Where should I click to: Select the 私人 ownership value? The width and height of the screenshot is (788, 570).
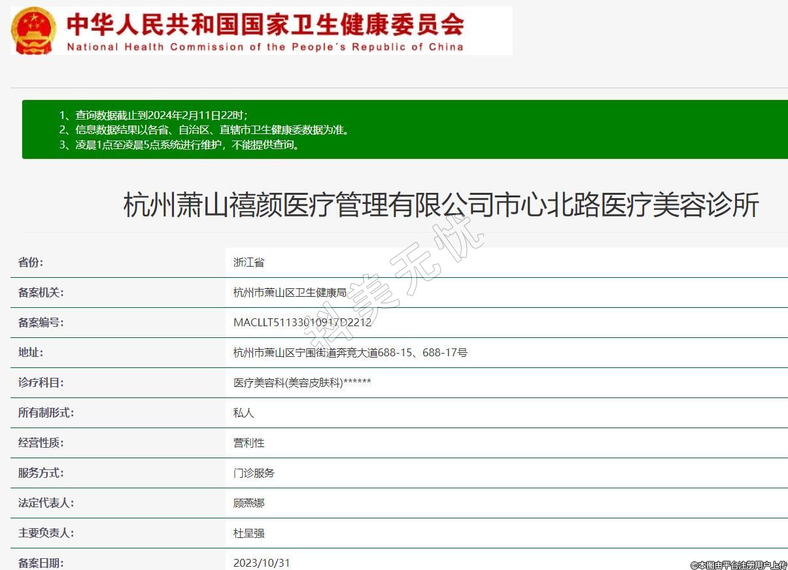[243, 413]
